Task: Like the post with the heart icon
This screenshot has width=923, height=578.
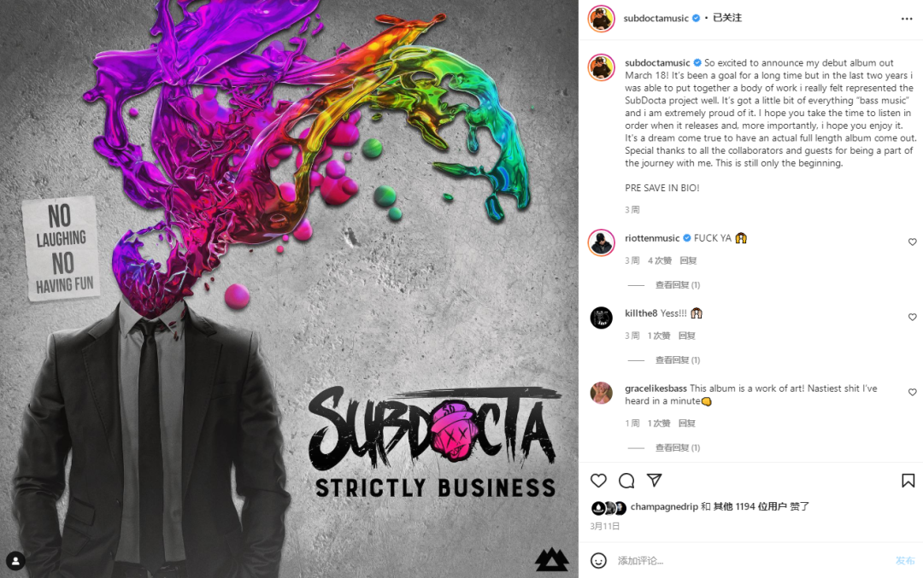Action: (x=598, y=481)
